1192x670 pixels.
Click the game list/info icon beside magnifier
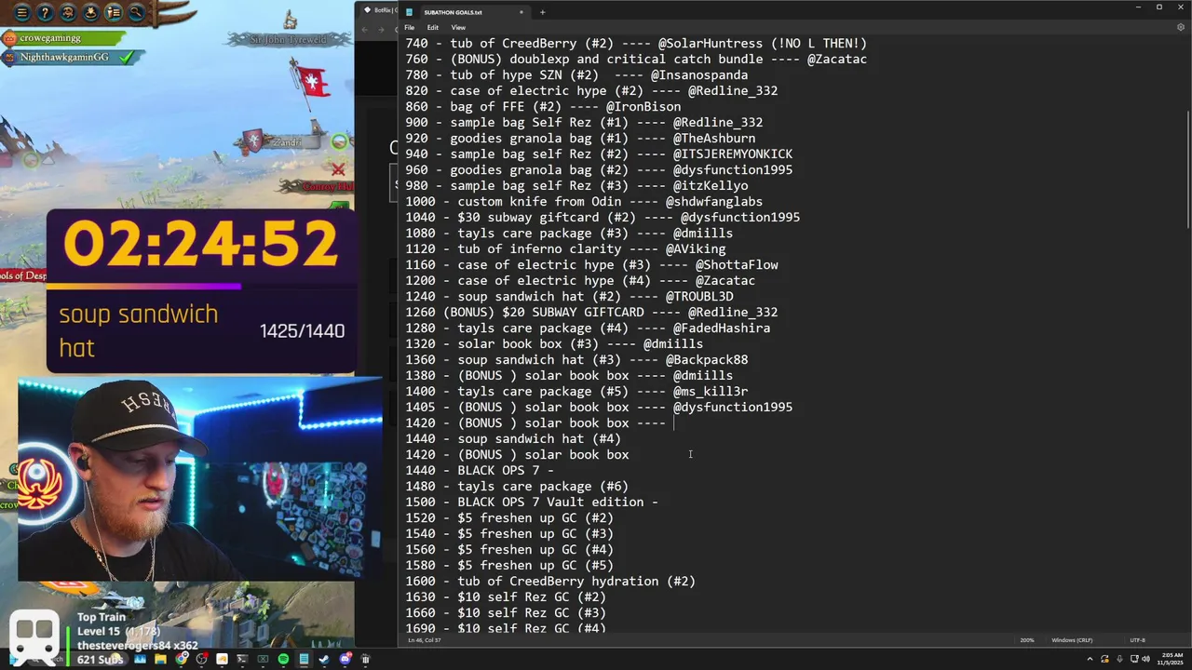[x=114, y=12]
